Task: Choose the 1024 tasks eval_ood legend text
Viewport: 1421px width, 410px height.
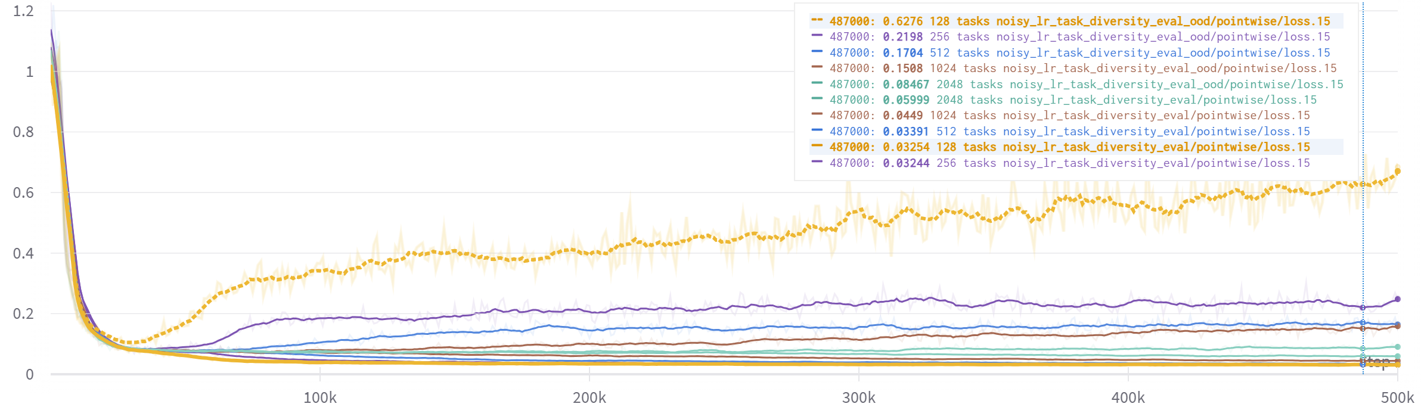Action: point(1082,69)
